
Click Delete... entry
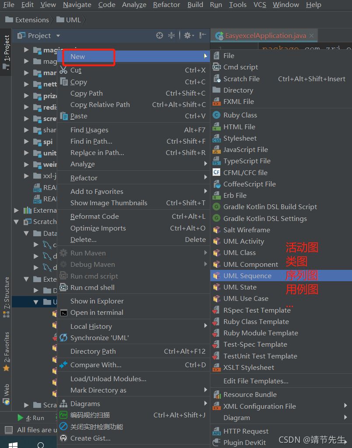134,240
